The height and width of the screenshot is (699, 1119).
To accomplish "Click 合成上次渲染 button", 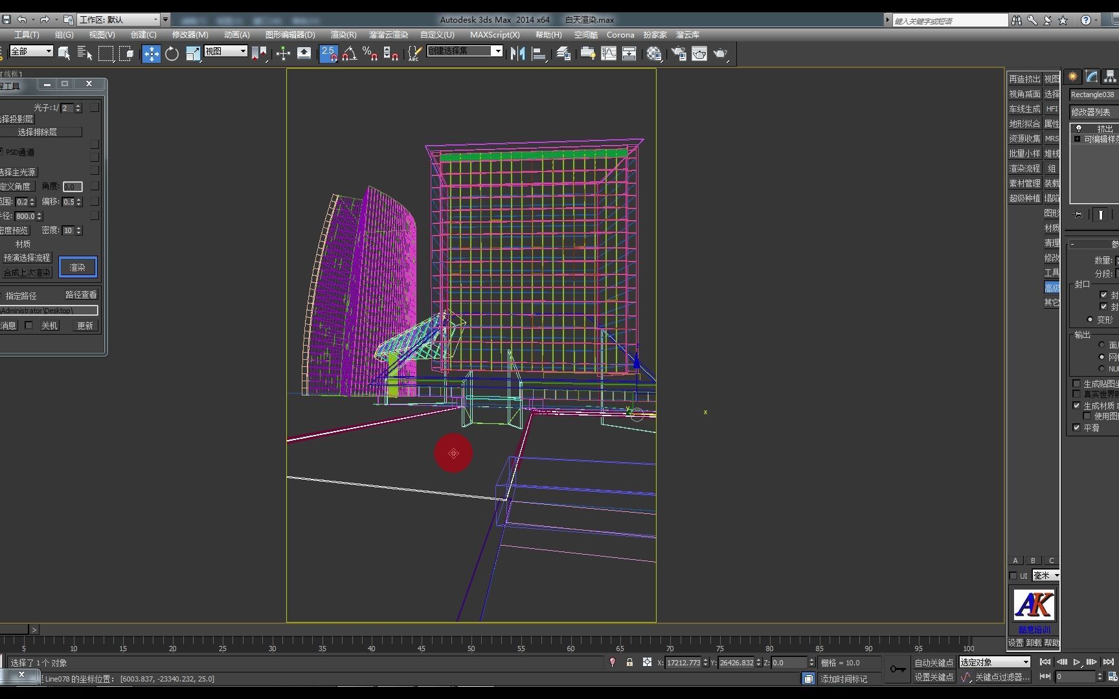I will click(27, 272).
